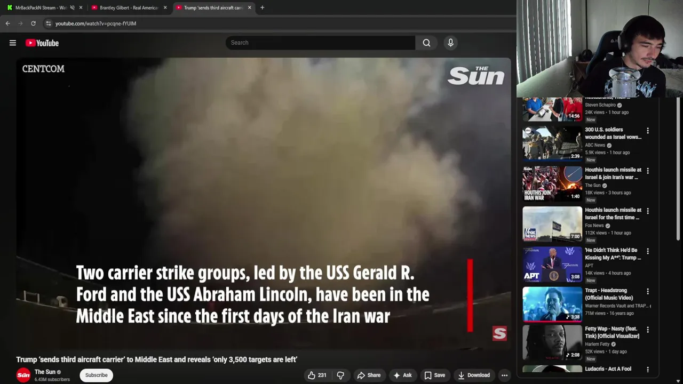This screenshot has width=683, height=384.
Task: Like the video with thumbs up
Action: pyautogui.click(x=317, y=375)
